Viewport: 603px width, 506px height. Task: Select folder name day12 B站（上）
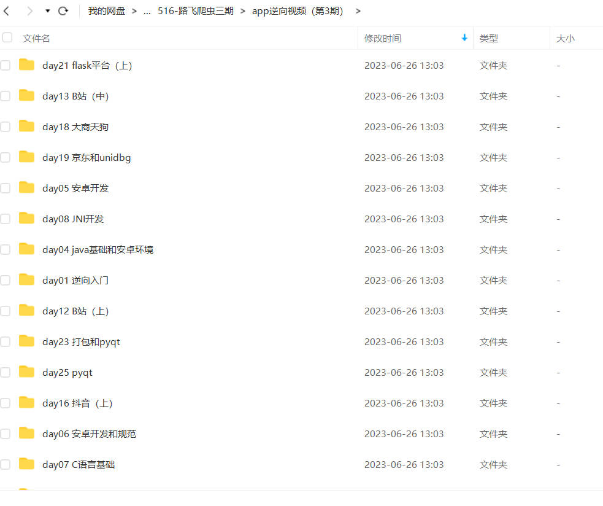click(x=76, y=311)
